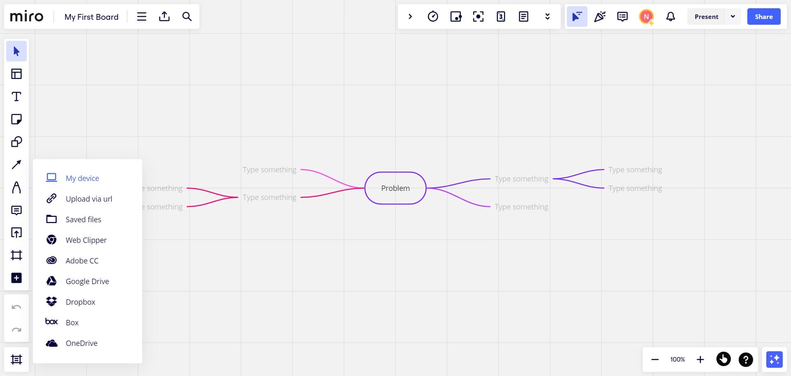Start the timer from top toolbar

[x=433, y=16]
